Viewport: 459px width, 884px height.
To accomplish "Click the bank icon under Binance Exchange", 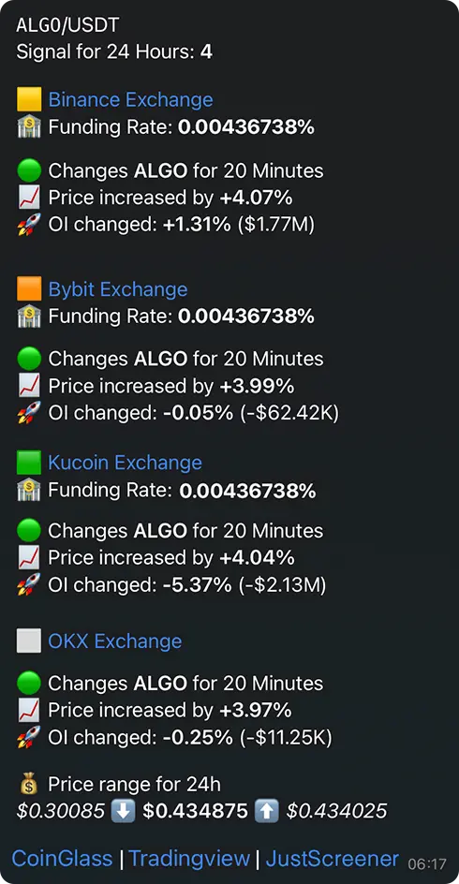I will [29, 126].
